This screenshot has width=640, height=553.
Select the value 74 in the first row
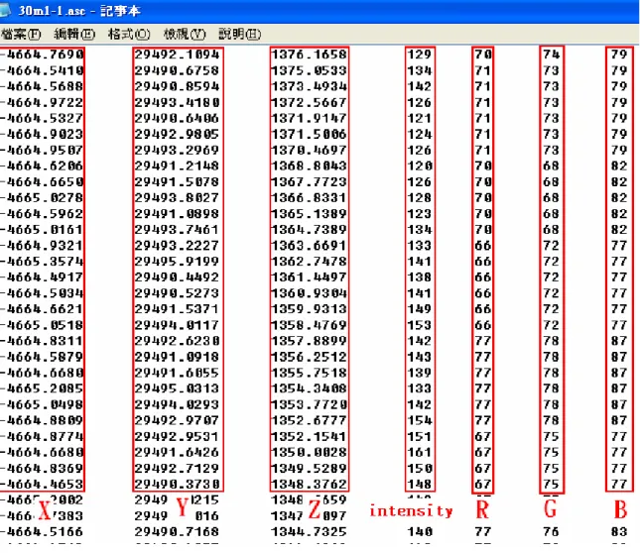551,55
